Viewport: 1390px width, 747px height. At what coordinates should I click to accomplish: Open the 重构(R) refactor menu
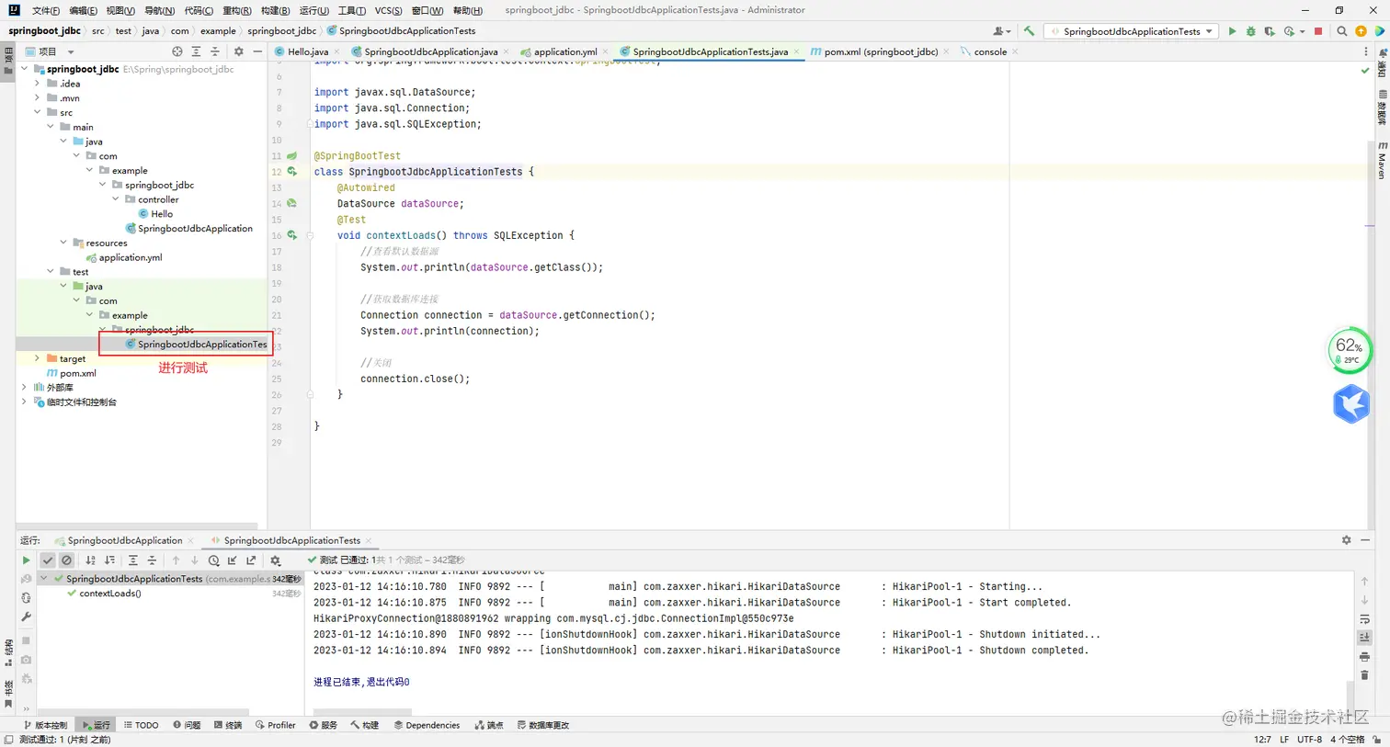click(x=237, y=11)
